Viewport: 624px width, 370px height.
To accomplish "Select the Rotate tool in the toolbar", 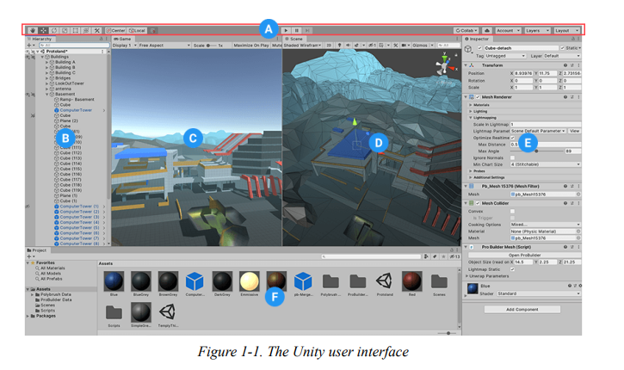I will tap(54, 30).
